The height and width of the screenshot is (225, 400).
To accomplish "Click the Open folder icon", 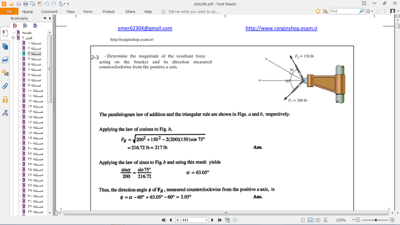I will (11, 4).
